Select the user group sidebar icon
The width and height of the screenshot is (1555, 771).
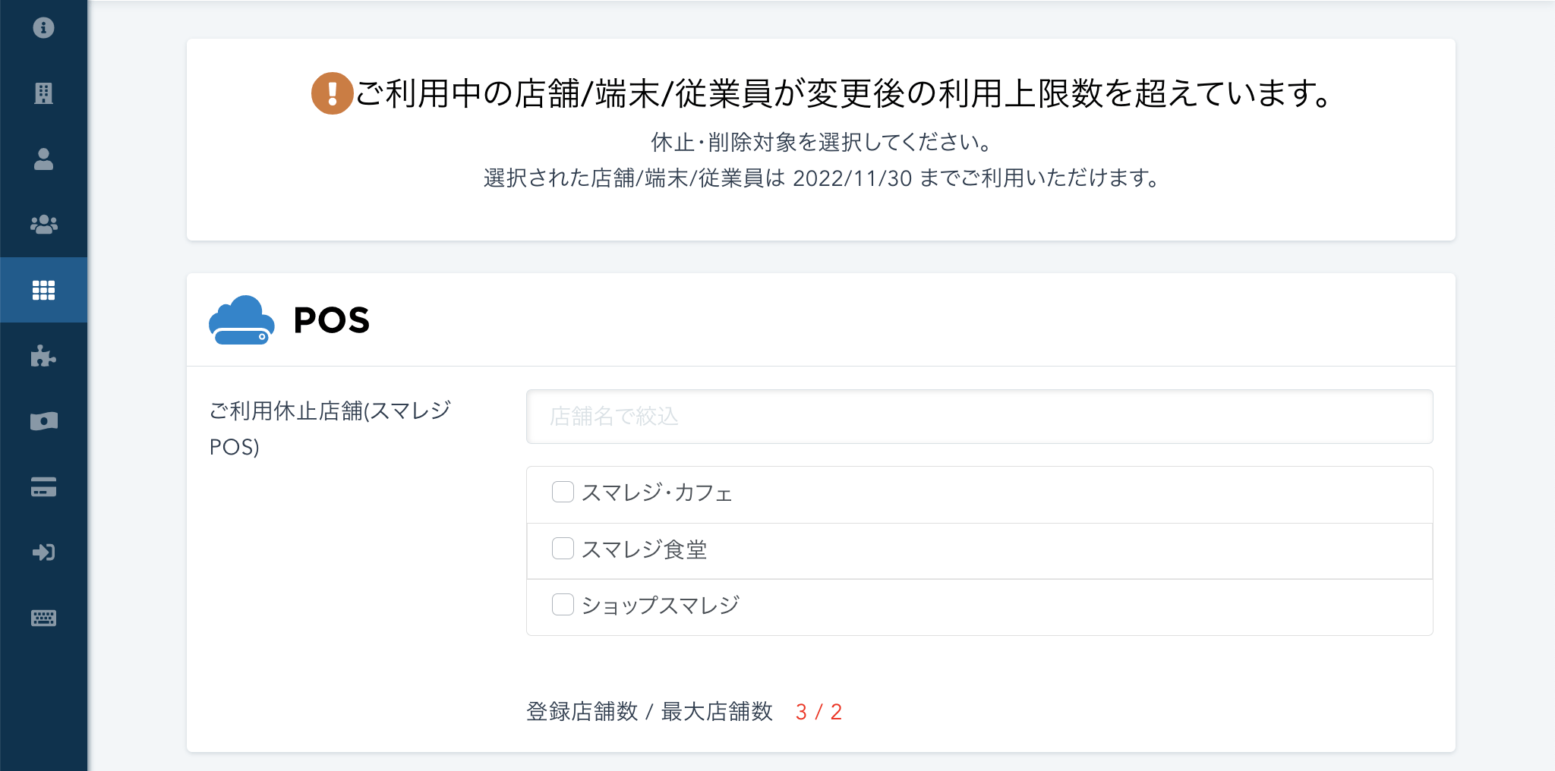(43, 225)
